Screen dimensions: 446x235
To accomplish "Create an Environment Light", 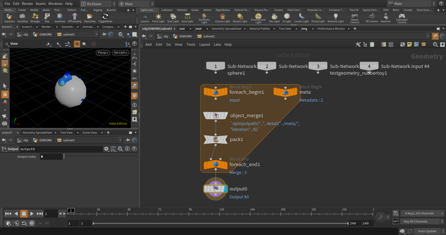I will point(258,19).
